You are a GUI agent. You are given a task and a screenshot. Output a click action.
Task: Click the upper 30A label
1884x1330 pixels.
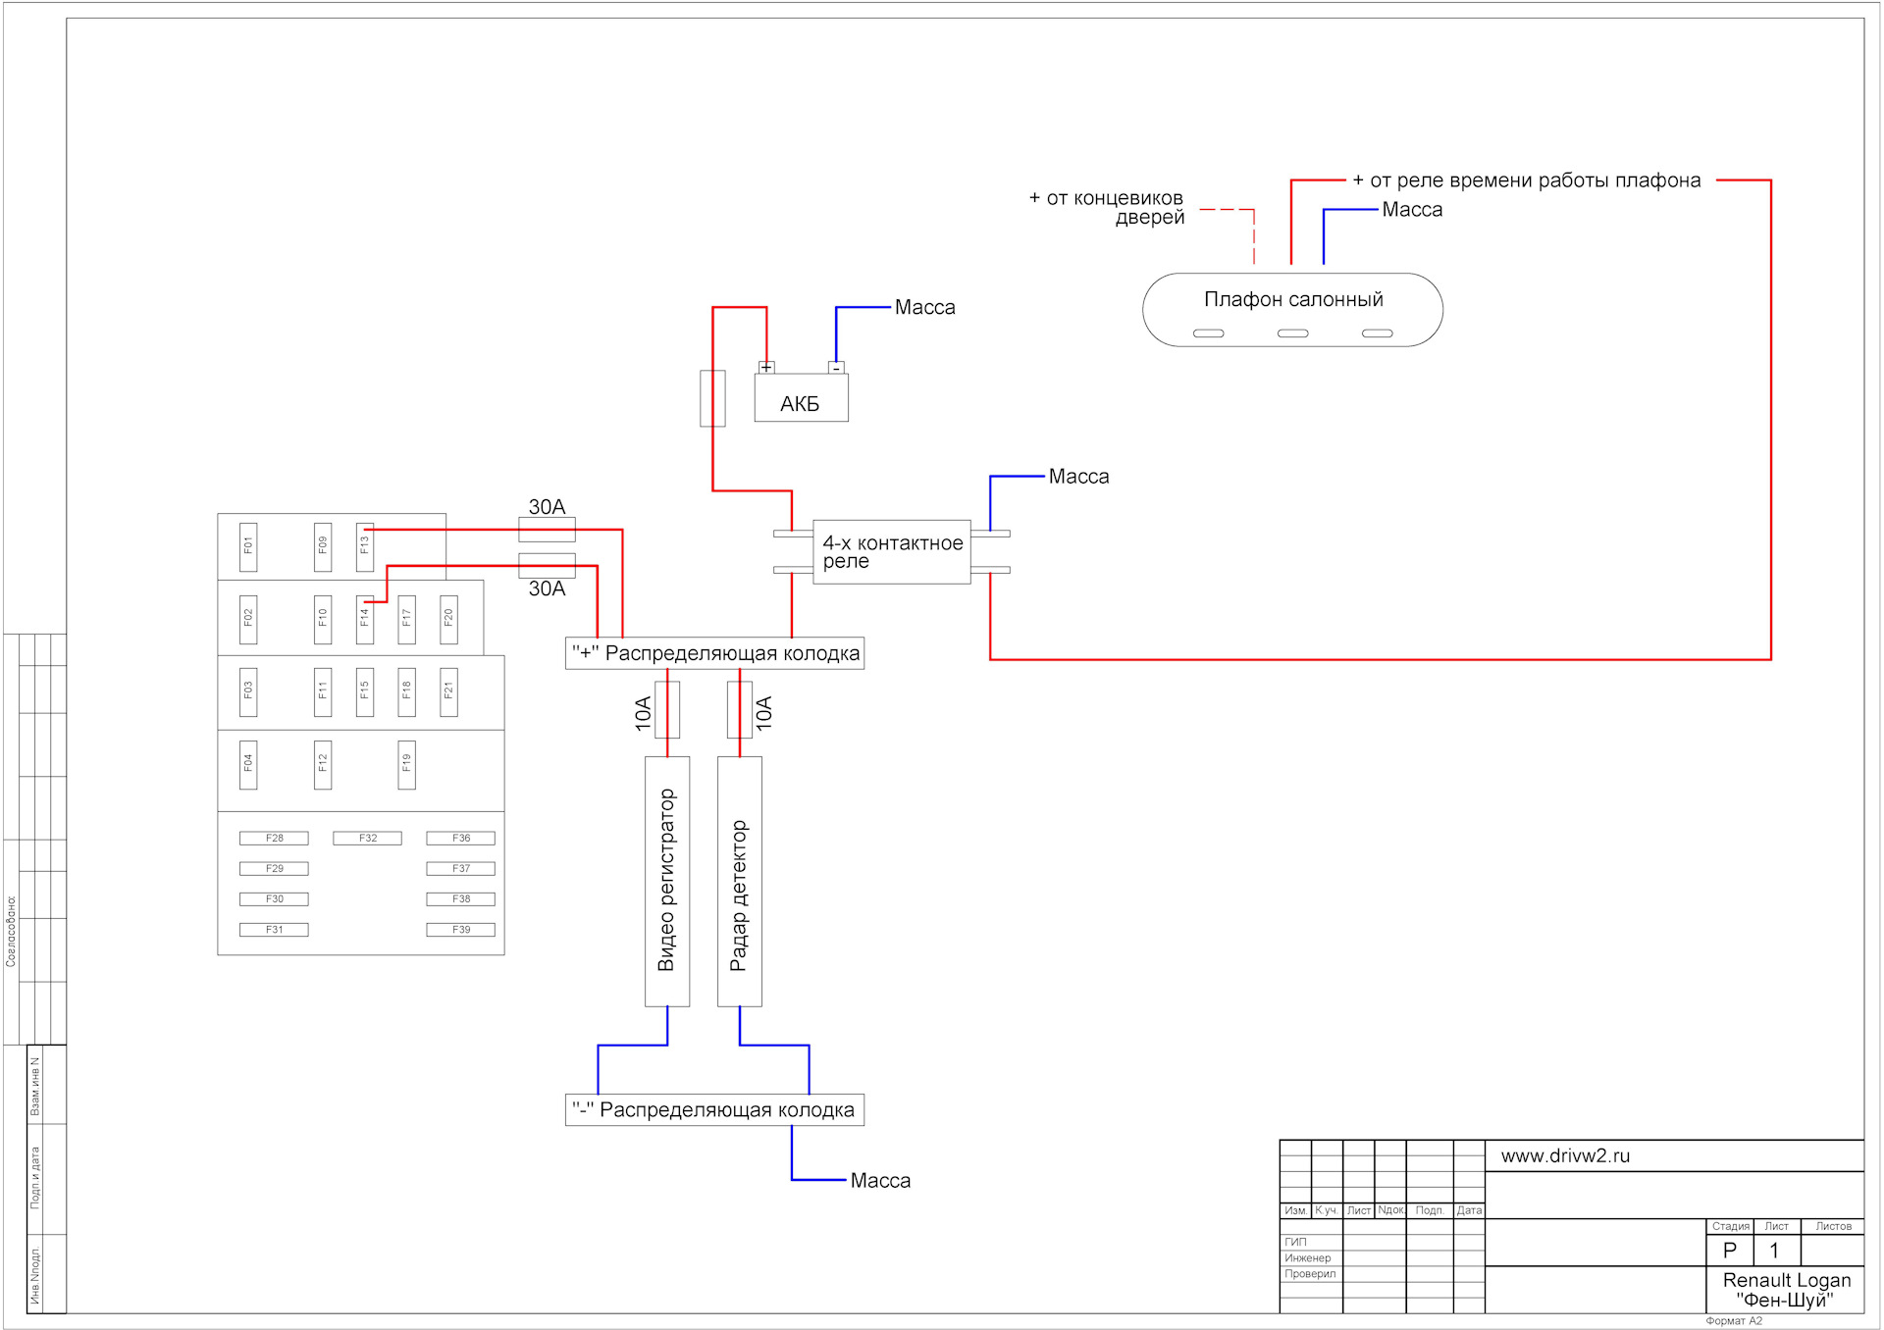(547, 507)
